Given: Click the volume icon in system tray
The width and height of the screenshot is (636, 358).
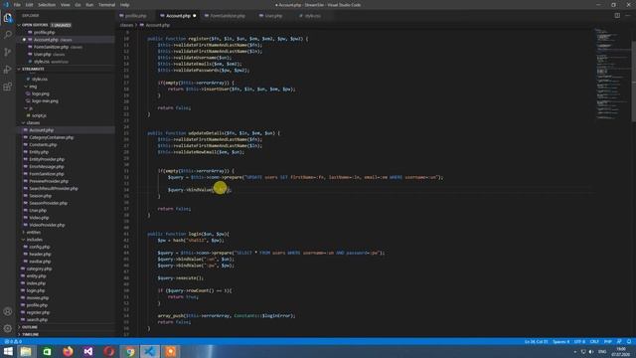Looking at the screenshot, I should point(591,352).
